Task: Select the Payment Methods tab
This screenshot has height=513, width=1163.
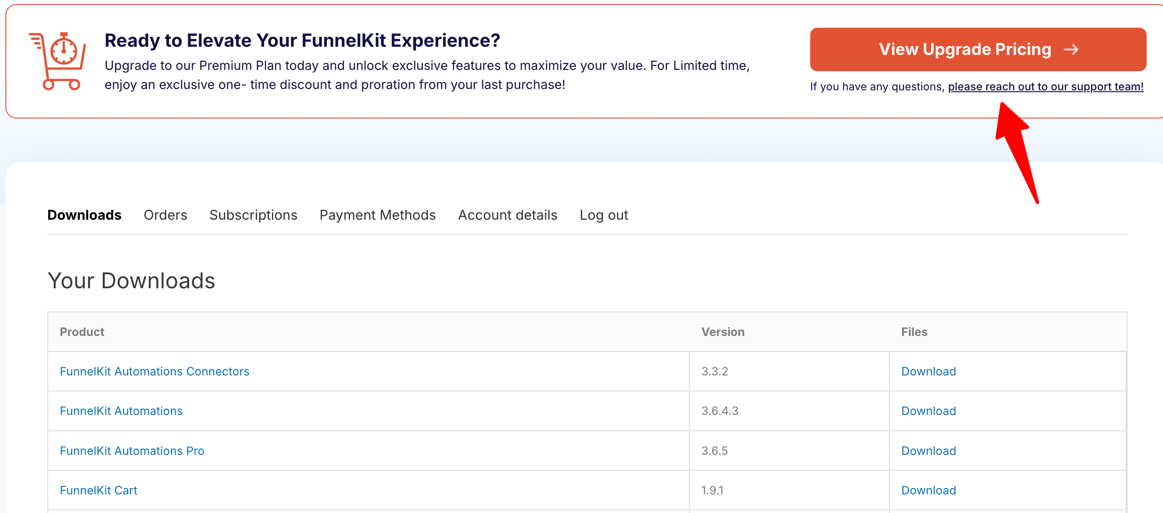Action: tap(377, 215)
